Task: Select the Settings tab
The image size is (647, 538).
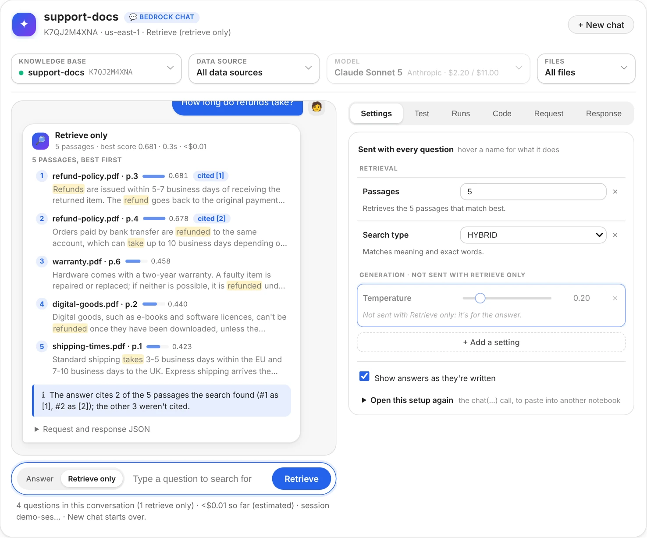Action: click(x=376, y=114)
